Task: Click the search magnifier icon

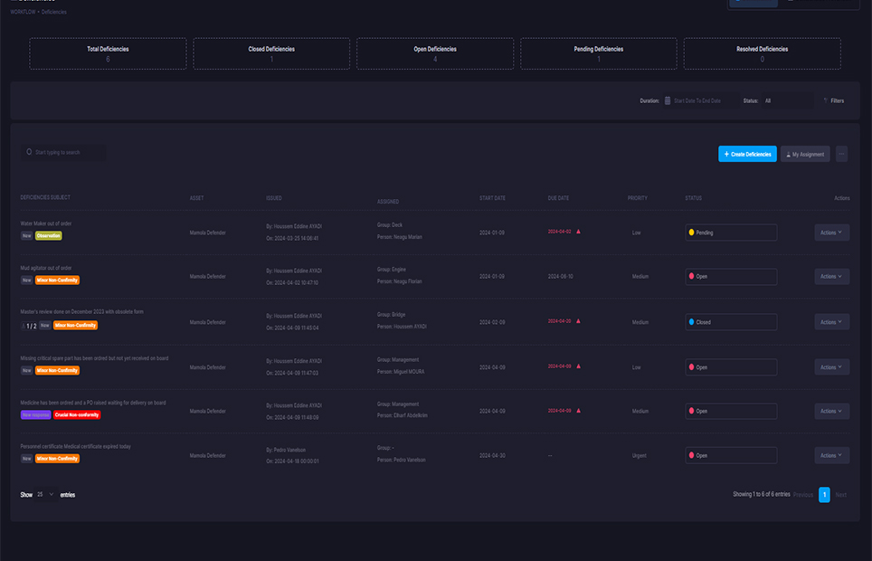Action: [x=29, y=152]
